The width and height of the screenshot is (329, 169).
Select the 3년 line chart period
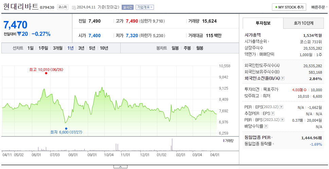81,48
